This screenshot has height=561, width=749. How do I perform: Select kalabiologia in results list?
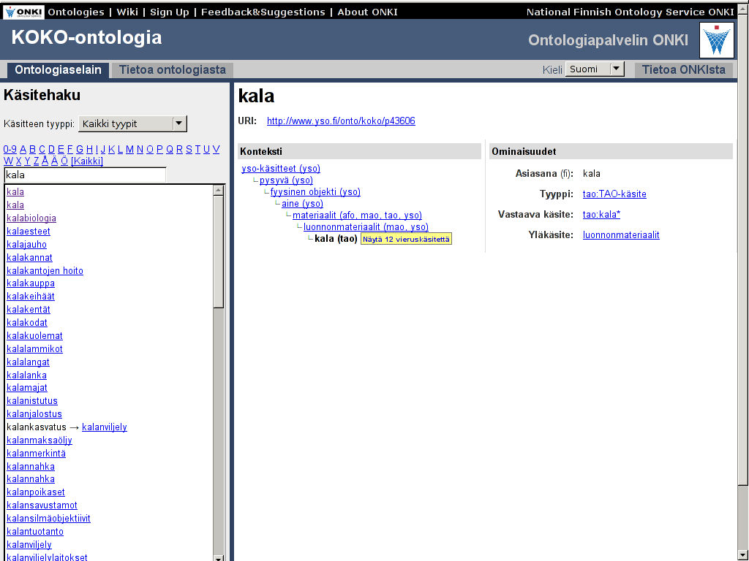tap(31, 218)
